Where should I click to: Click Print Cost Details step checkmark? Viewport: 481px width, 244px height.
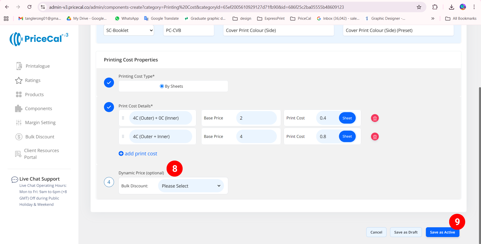[x=109, y=107]
